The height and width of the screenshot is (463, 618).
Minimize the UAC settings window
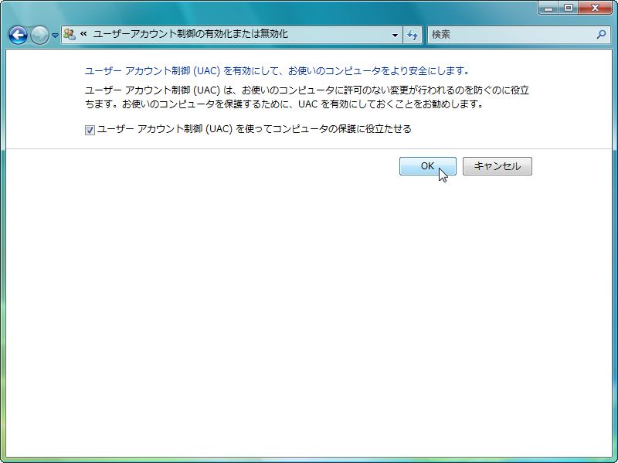point(548,8)
